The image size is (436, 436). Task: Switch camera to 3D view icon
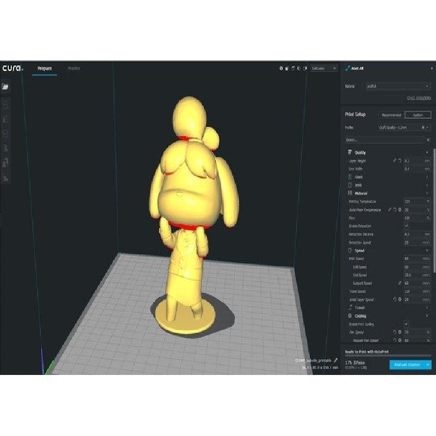281,69
